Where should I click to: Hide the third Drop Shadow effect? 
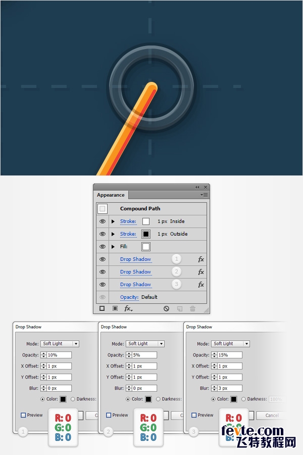(x=103, y=285)
